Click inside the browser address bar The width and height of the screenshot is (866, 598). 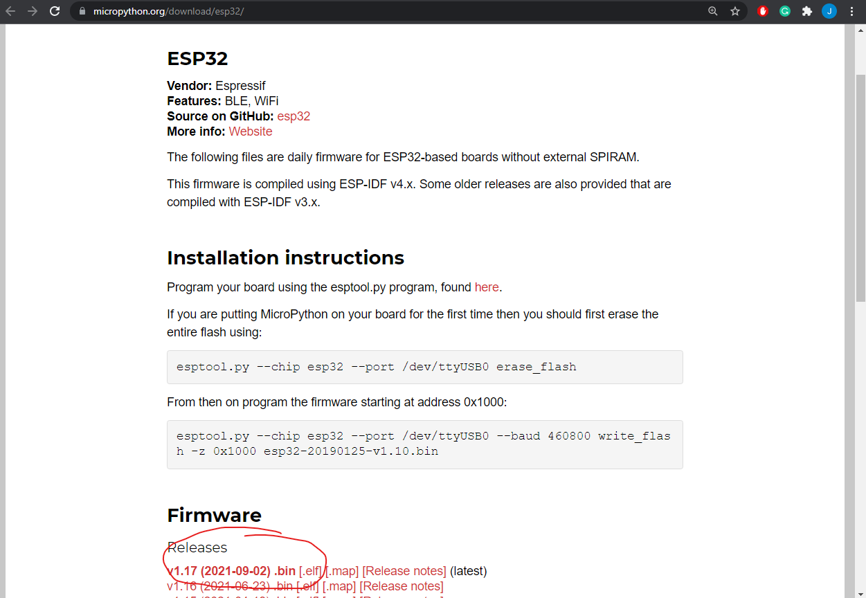(277, 11)
